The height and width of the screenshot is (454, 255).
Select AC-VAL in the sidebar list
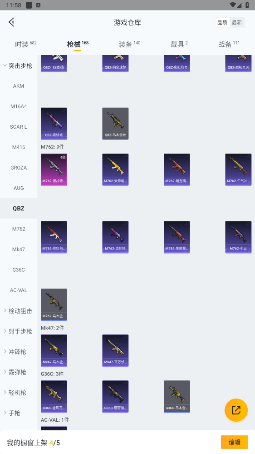click(x=19, y=290)
